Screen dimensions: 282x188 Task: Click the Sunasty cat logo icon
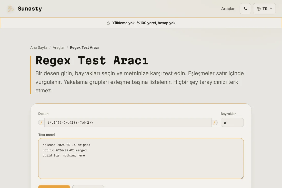pos(11,9)
